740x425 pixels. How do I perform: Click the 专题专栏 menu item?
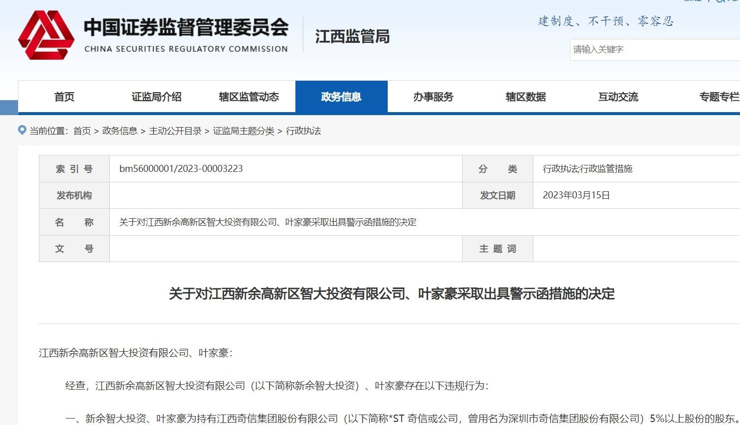pyautogui.click(x=719, y=97)
